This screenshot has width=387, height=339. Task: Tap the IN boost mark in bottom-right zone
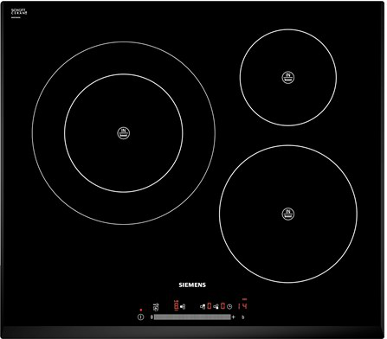click(x=288, y=214)
